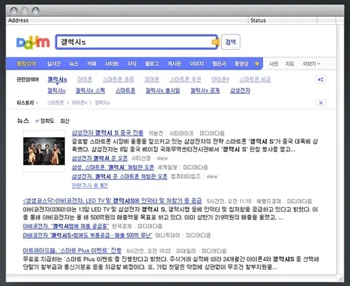Click the 검색 search button
Viewport: 350px width, 286px height.
[231, 42]
